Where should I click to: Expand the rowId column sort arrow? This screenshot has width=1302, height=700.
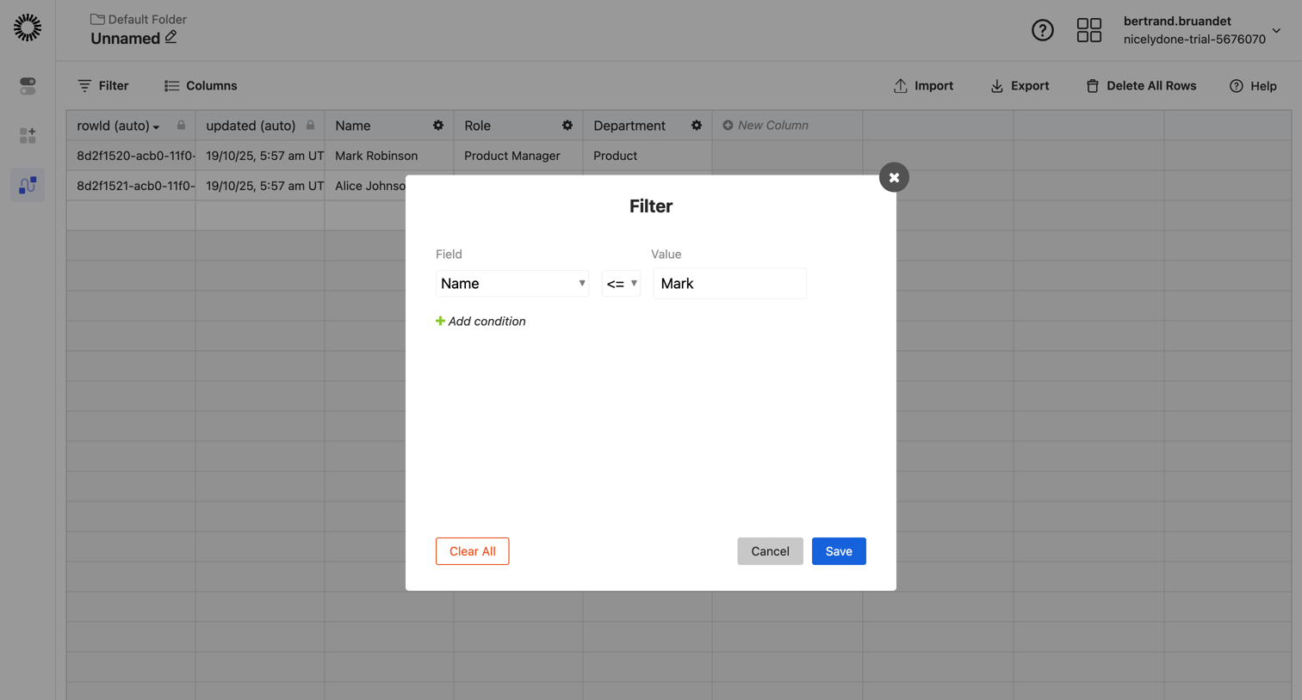156,127
